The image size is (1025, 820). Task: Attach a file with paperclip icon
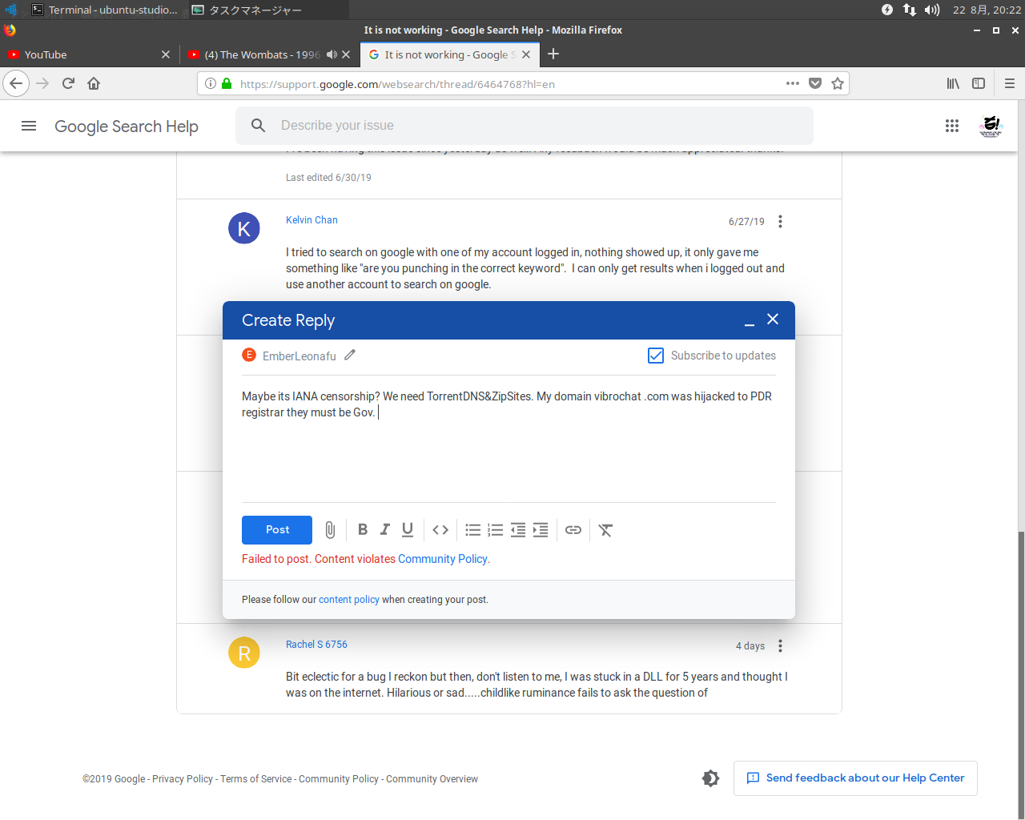click(x=330, y=530)
